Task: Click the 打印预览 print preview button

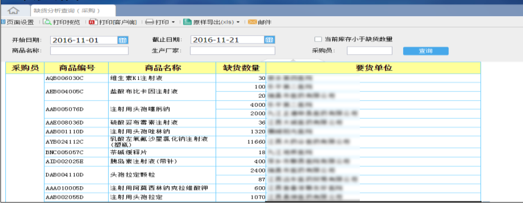Action: point(63,22)
